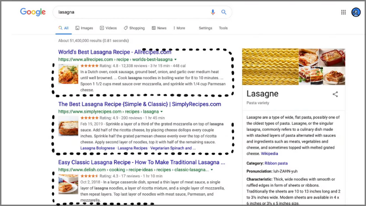Open World's Best Lasagna Recipe link
This screenshot has width=366, height=206.
point(115,52)
